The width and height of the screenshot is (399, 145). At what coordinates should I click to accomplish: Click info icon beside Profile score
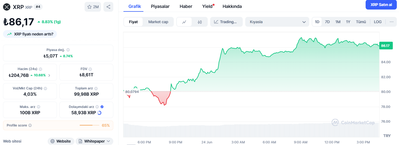point(30,125)
